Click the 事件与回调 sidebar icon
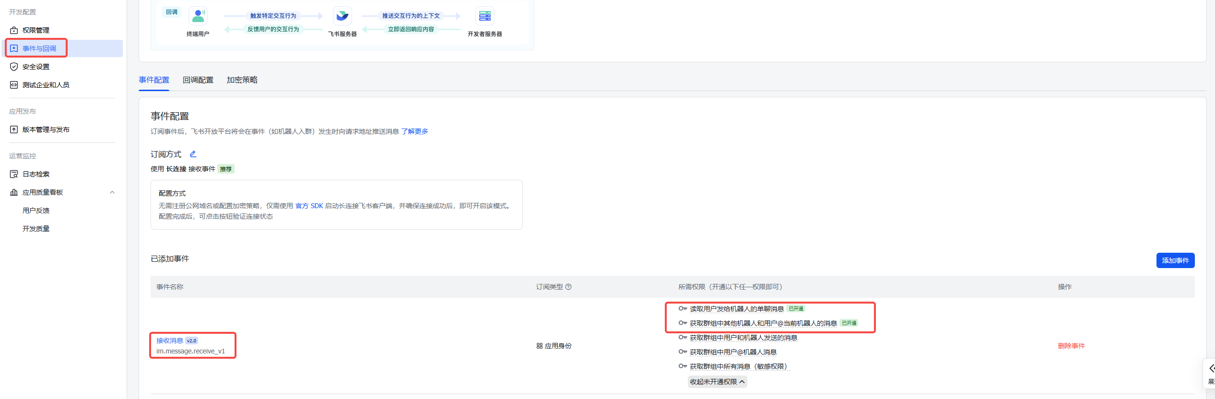 point(14,48)
